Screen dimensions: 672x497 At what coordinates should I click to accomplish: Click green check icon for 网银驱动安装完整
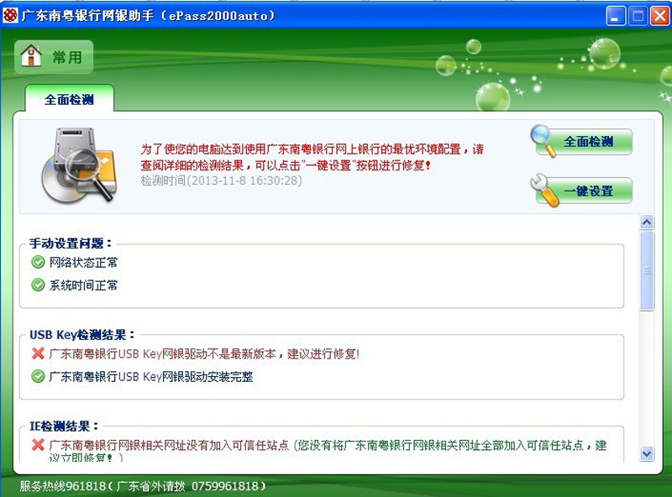(38, 376)
